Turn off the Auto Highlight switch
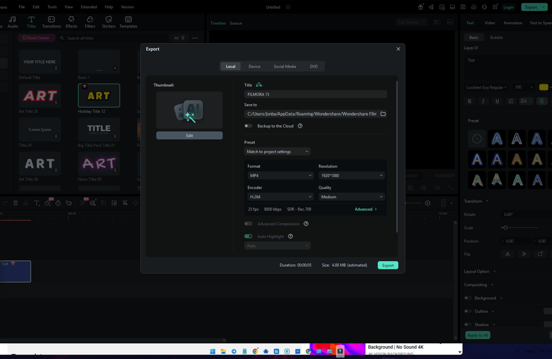 click(248, 236)
